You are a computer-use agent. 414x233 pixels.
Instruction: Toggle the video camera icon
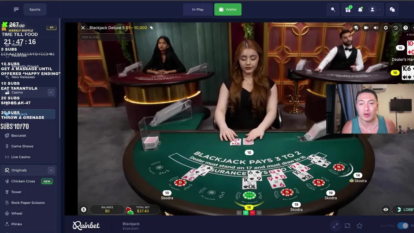[366, 28]
